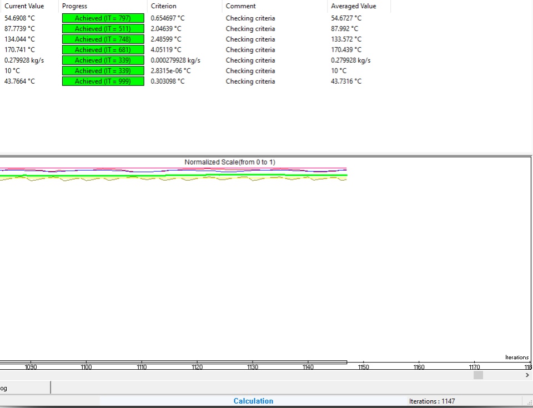533x408 pixels.
Task: Click the Normalized Scale plot title
Action: 230,162
